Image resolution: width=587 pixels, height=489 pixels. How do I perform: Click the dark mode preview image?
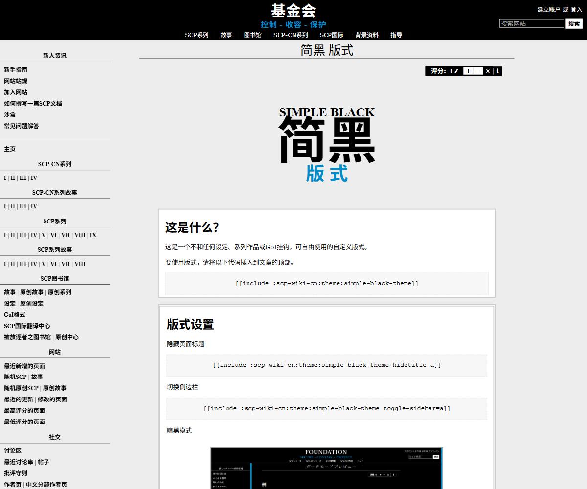(327, 467)
